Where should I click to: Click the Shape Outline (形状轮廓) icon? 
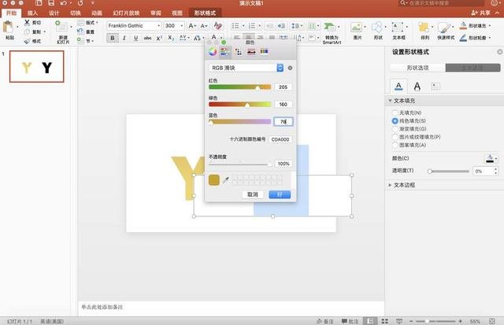(463, 38)
